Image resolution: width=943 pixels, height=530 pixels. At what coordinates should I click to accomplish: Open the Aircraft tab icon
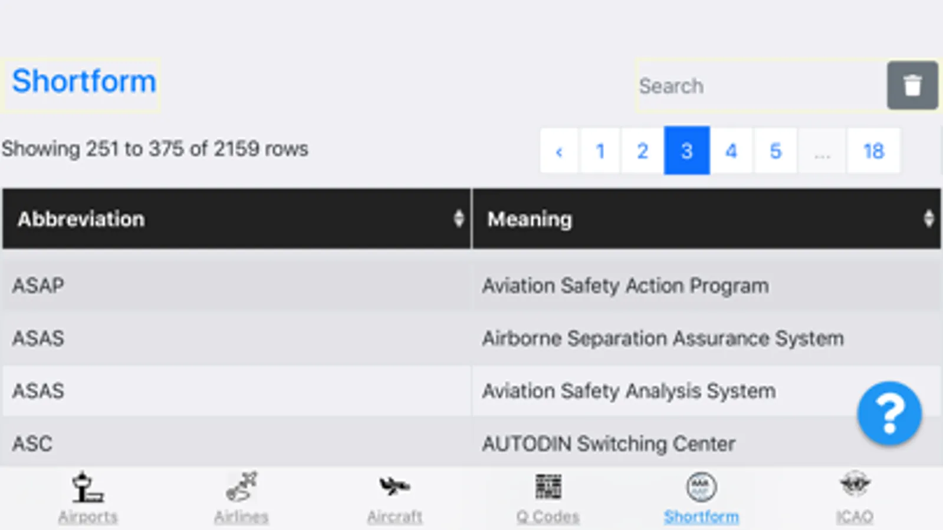click(x=395, y=487)
